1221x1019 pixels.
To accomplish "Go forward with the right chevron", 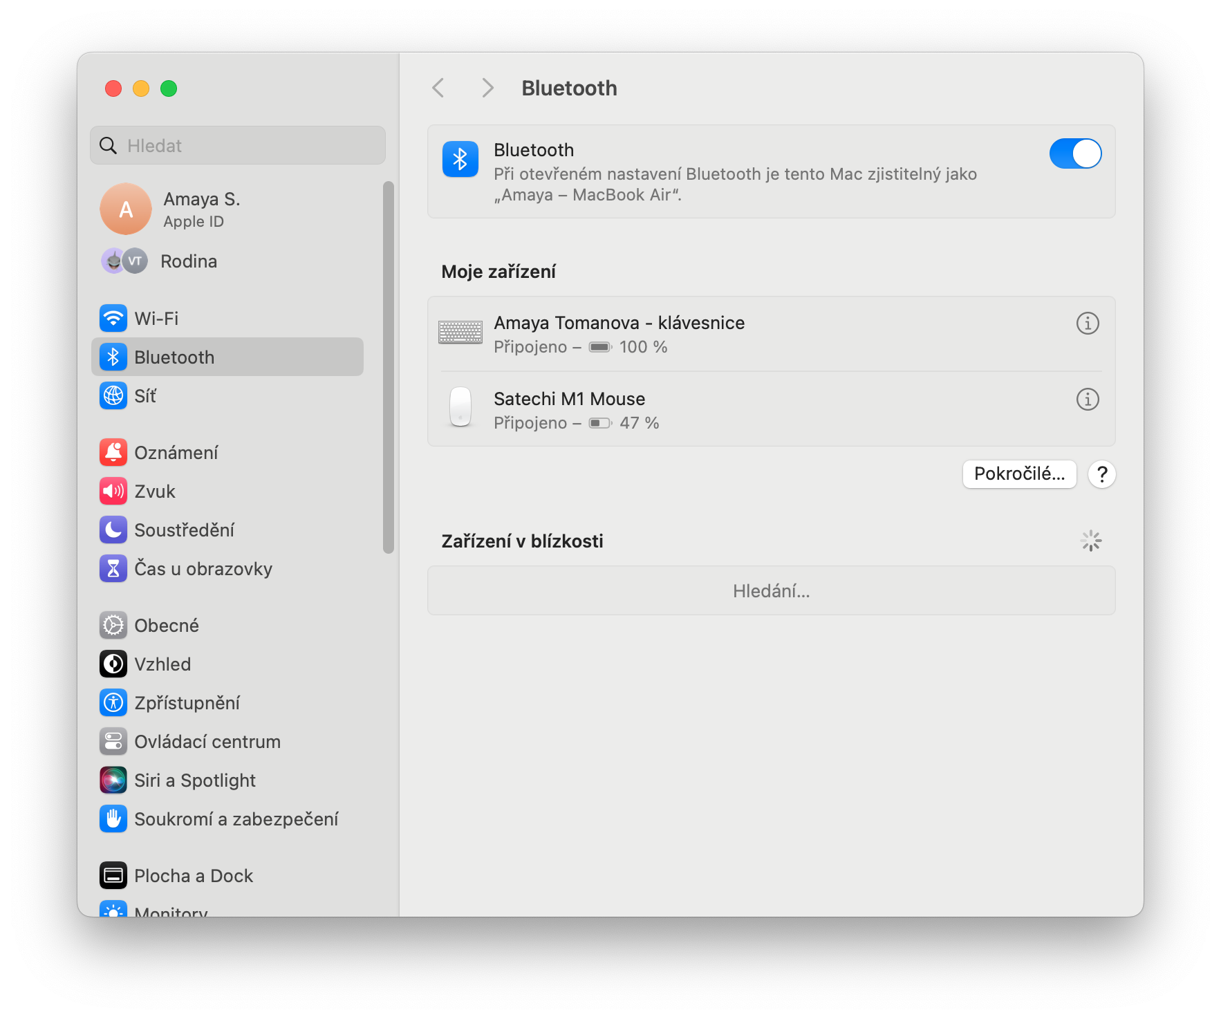I will tap(487, 88).
